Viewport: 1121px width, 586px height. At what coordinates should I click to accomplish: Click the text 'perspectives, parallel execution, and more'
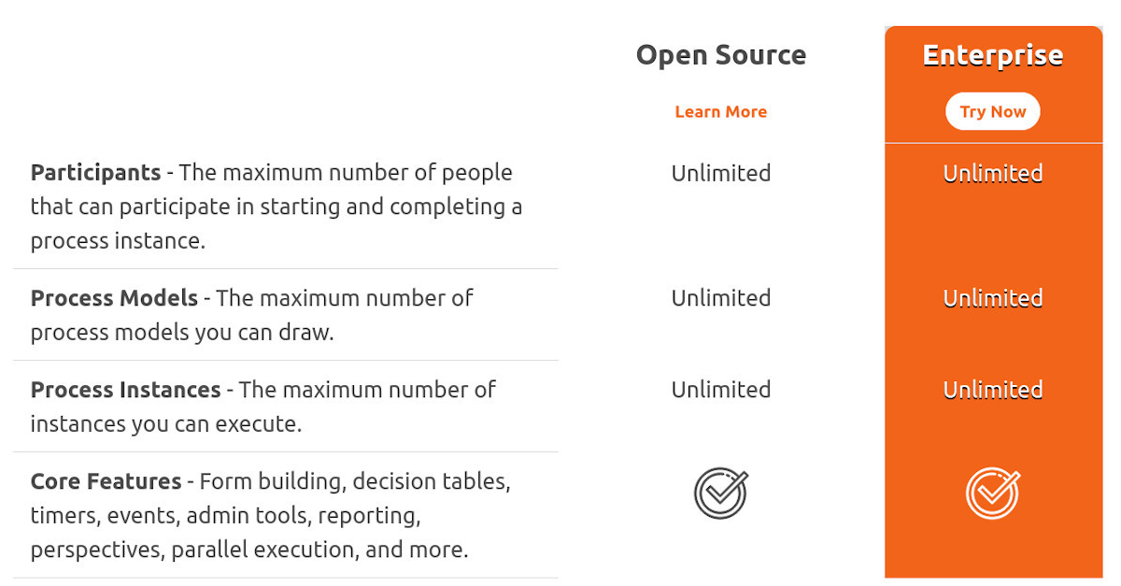249,549
